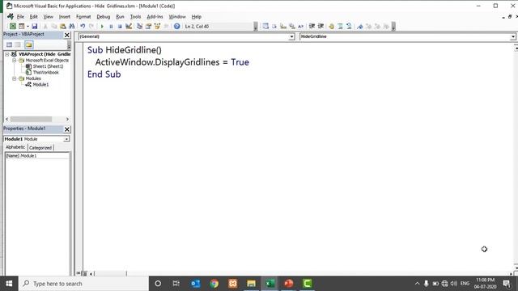Open the Module1 Module properties dropdown
The width and height of the screenshot is (518, 291).
tap(66, 139)
